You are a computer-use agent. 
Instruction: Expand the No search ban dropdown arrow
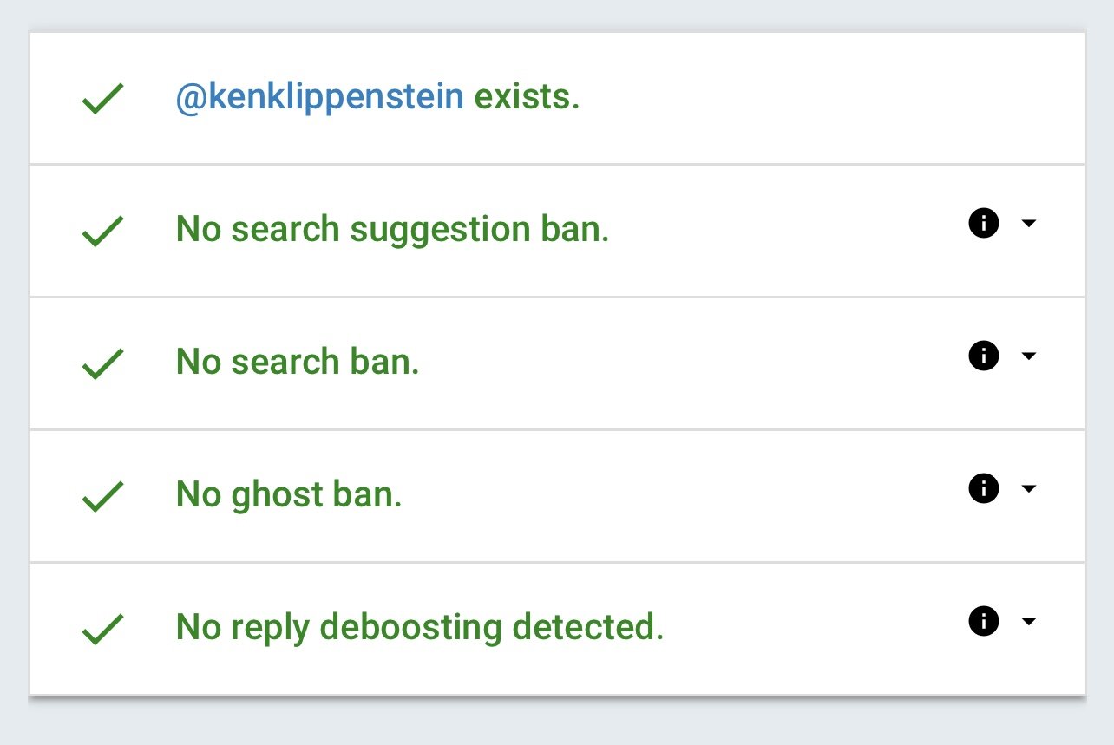tap(1029, 356)
